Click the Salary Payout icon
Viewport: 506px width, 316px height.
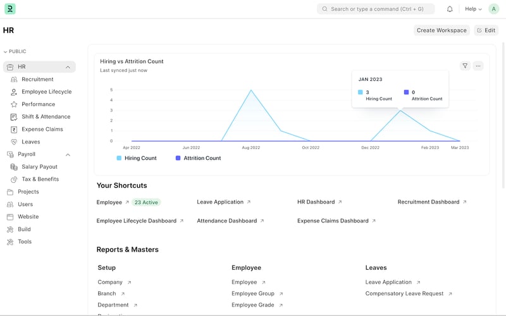click(14, 167)
